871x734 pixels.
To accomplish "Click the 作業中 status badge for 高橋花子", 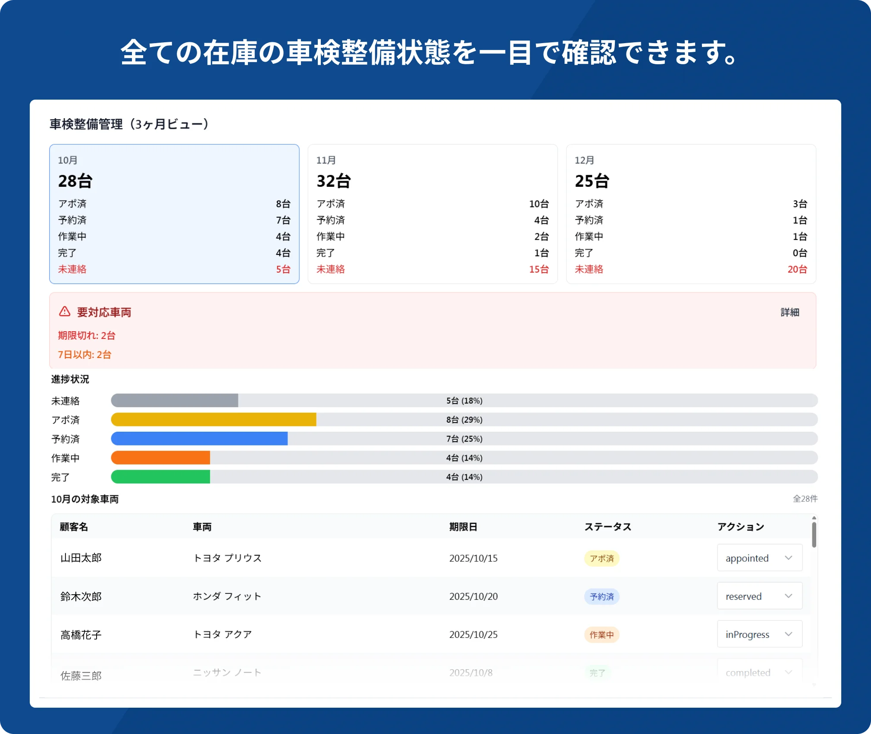I will point(602,635).
